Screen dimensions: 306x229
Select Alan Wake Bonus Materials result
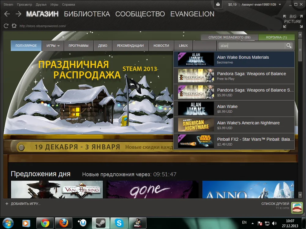(x=234, y=60)
